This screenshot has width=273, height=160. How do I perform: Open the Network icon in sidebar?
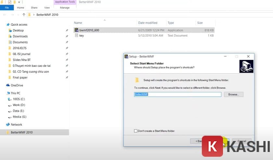[8, 124]
